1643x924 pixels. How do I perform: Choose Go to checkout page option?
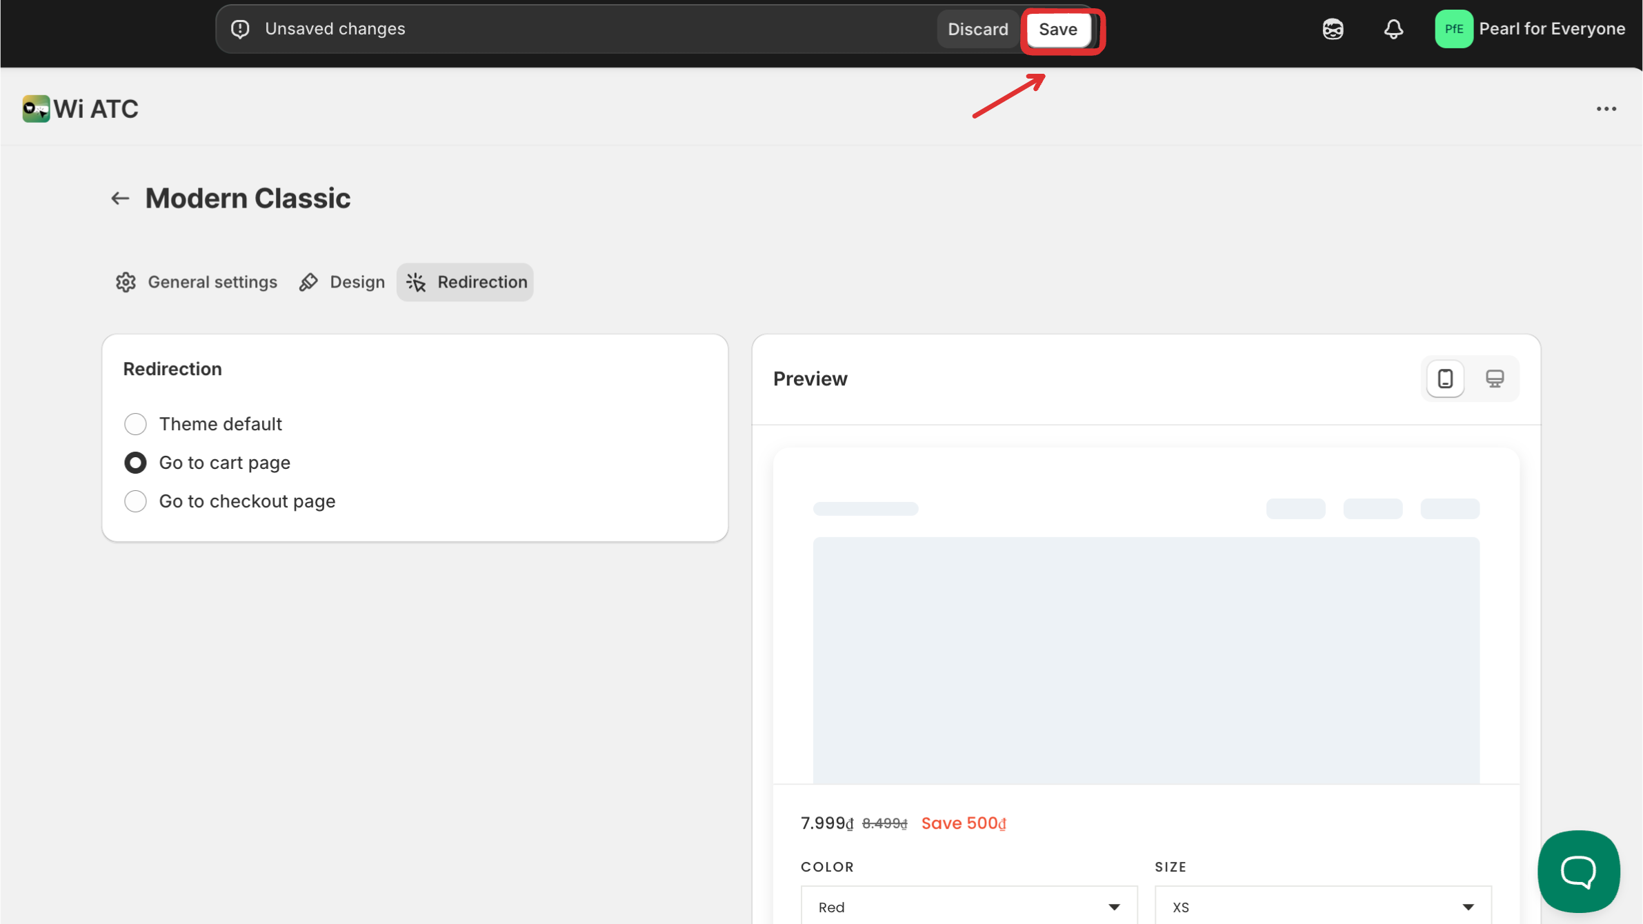pyautogui.click(x=136, y=501)
